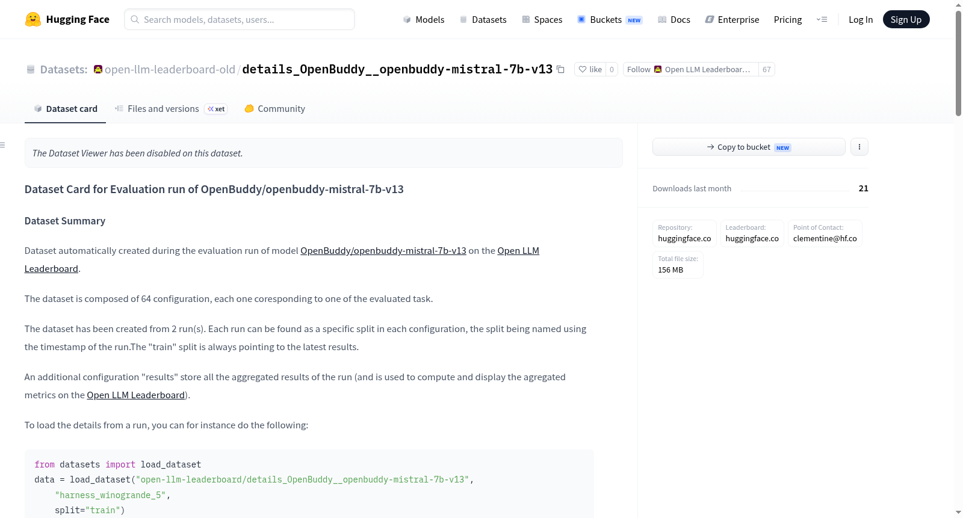Click the "harness_winogrande_5" code string
This screenshot has height=518, width=963.
coord(110,495)
